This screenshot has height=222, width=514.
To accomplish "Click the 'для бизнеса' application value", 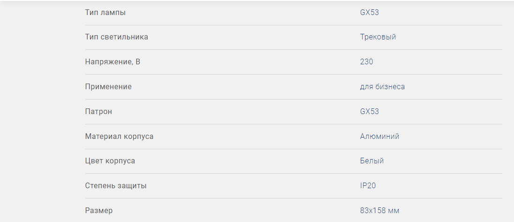I will (382, 87).
